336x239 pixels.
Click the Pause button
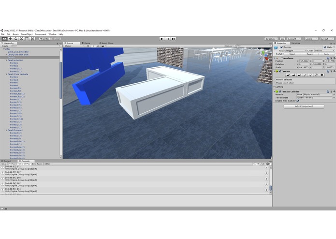168,39
